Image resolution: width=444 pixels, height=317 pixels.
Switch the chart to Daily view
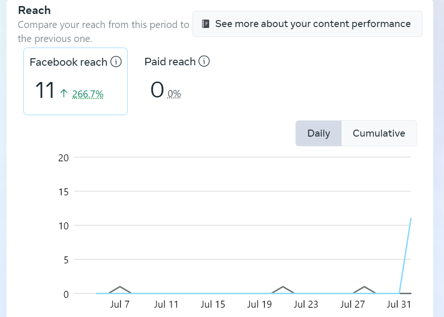click(319, 133)
